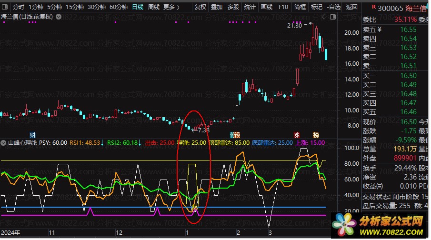Screen dimensions: 431x240
Task: Activate the 画线 drawing tool
Action: pyautogui.click(x=267, y=7)
